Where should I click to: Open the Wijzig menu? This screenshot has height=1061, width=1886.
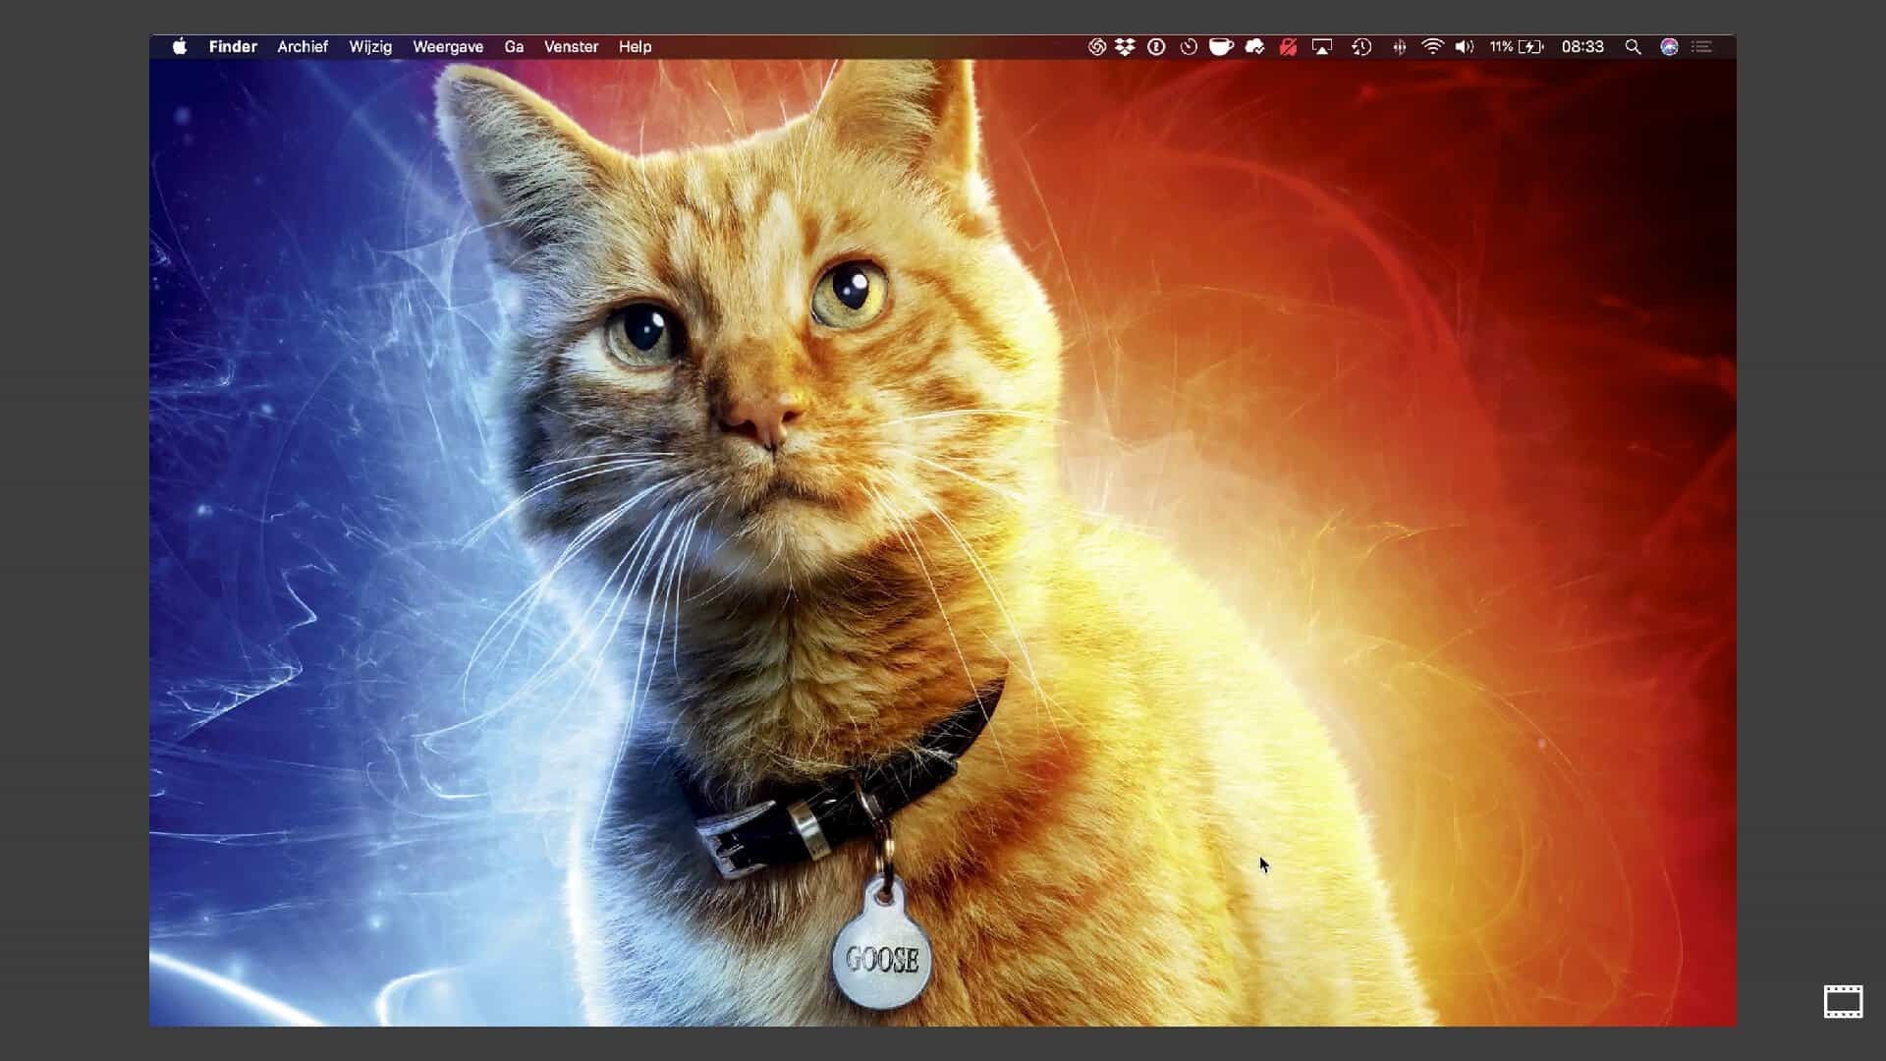[370, 46]
